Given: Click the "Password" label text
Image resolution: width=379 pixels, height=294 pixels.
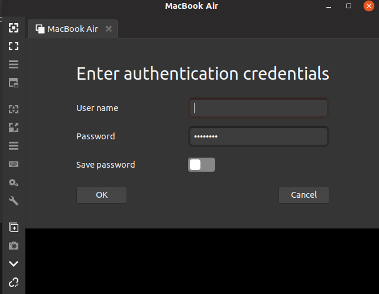Looking at the screenshot, I should pos(95,136).
